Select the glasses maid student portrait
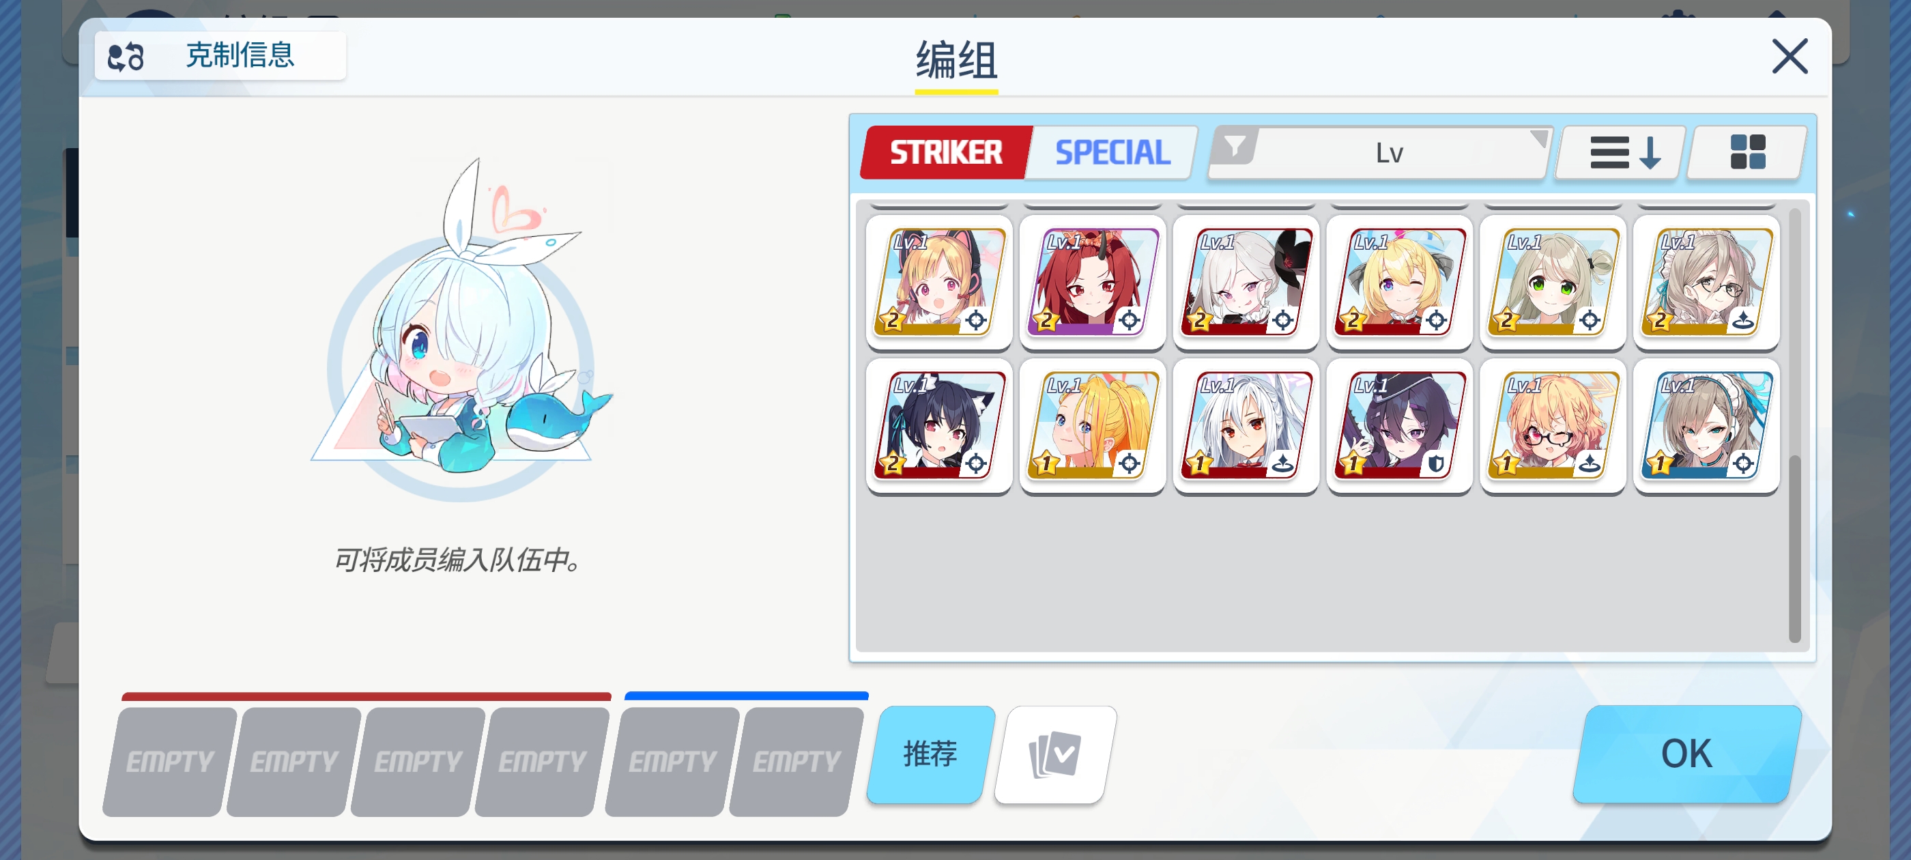 tap(1706, 281)
